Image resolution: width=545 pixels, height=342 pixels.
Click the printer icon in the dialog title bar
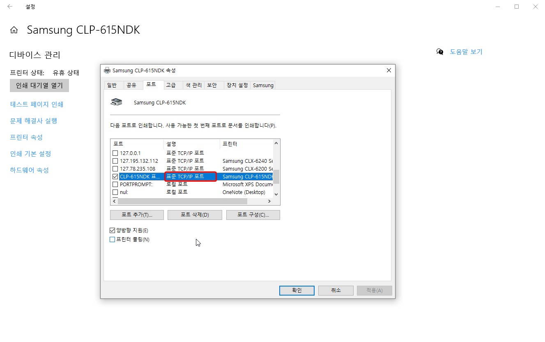click(107, 70)
